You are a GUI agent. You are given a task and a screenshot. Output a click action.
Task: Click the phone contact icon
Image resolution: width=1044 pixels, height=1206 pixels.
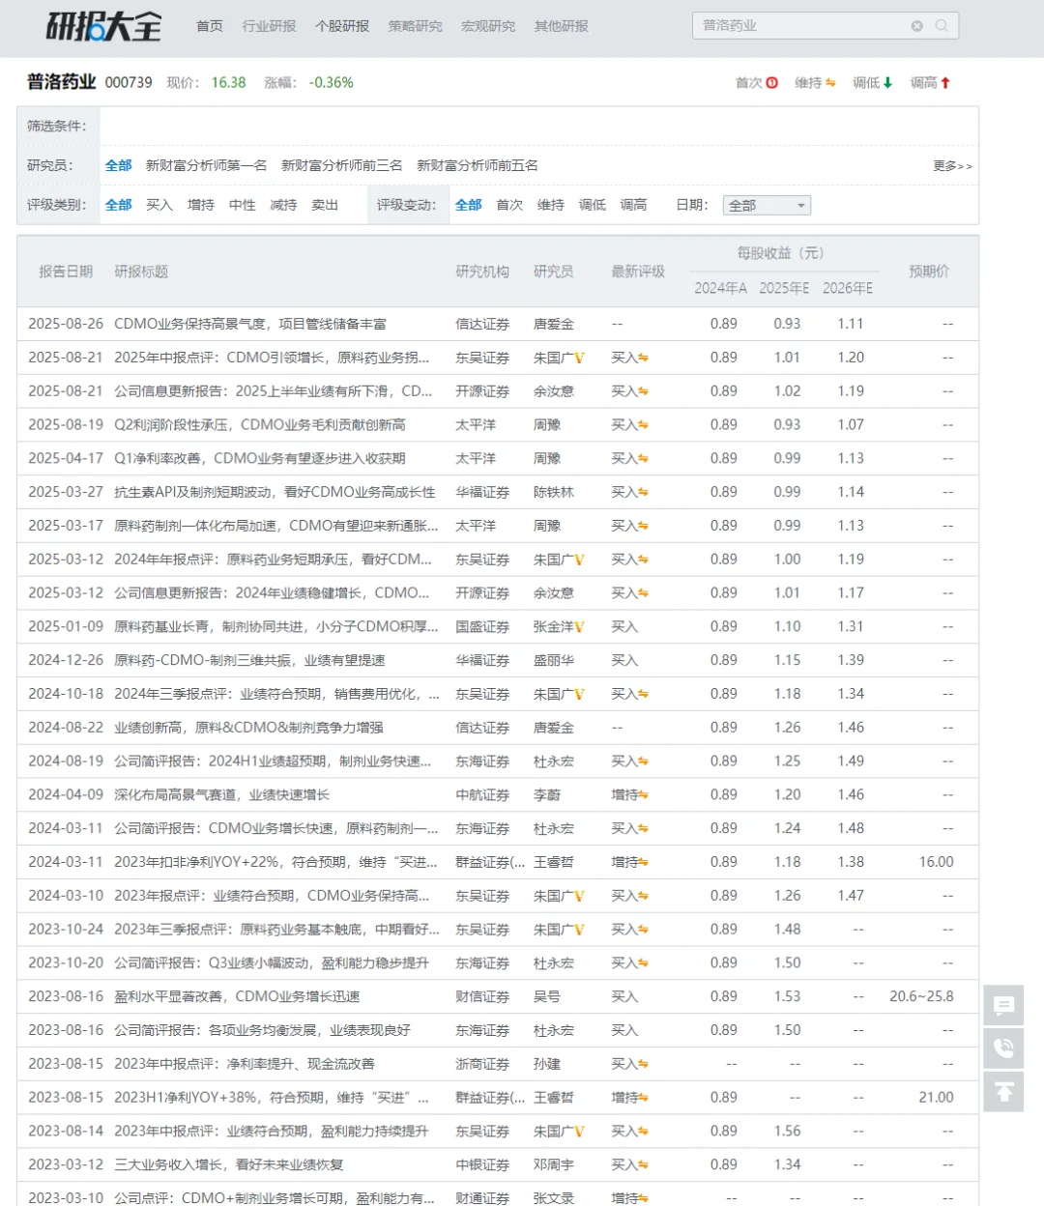click(1003, 1049)
